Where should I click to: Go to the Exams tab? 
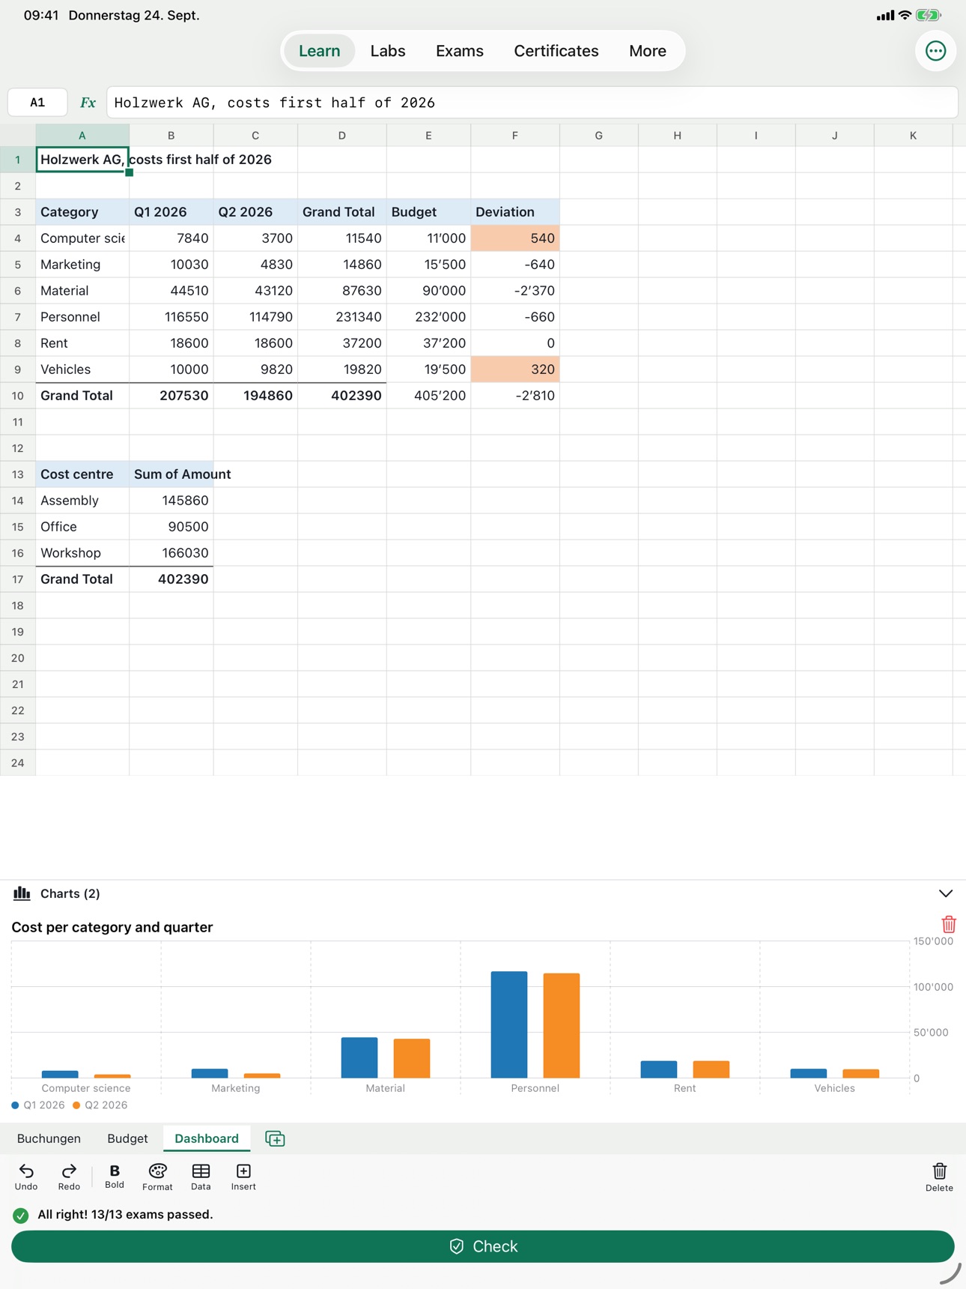(x=460, y=51)
